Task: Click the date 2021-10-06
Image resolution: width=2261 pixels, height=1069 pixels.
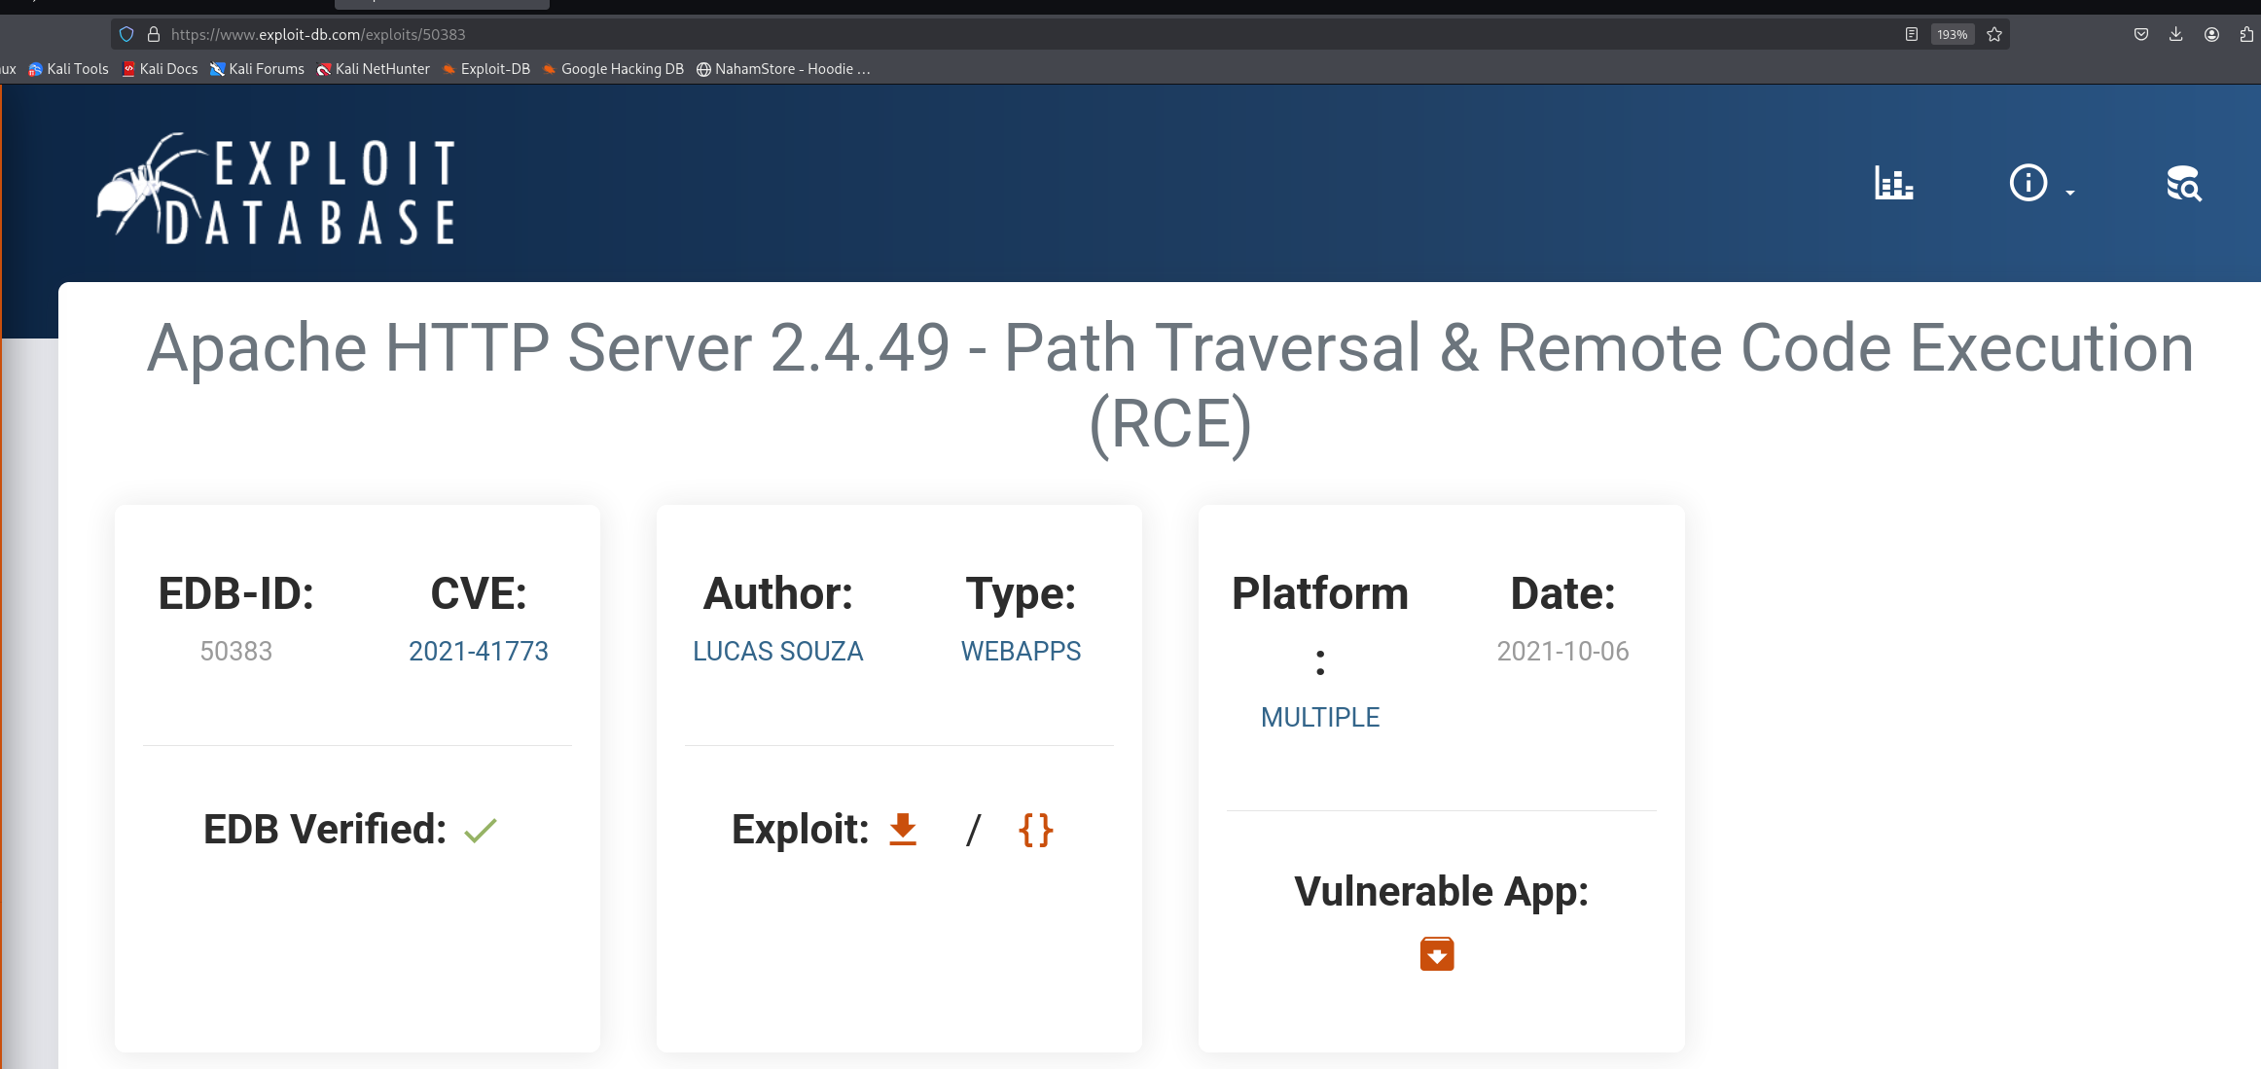Action: (1562, 651)
